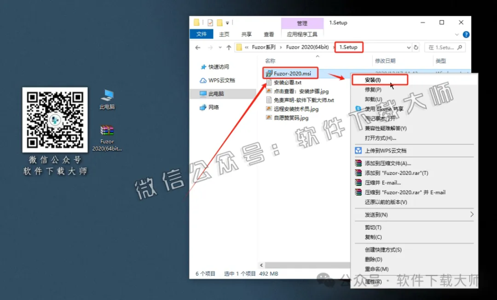Click WPS cloud upload icon in menu
497x300 pixels.
358,150
